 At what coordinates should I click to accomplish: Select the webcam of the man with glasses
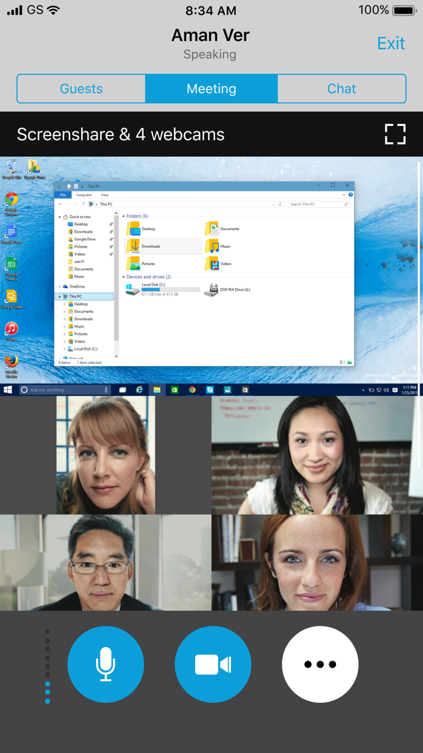(106, 562)
